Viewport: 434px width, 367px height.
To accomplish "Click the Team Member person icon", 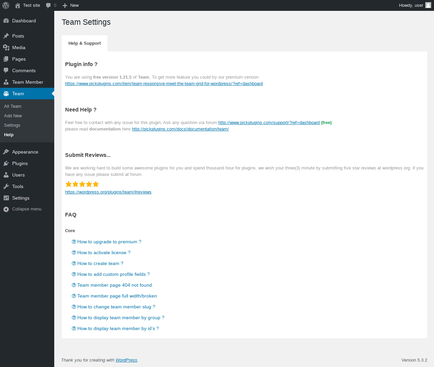I will (6, 82).
